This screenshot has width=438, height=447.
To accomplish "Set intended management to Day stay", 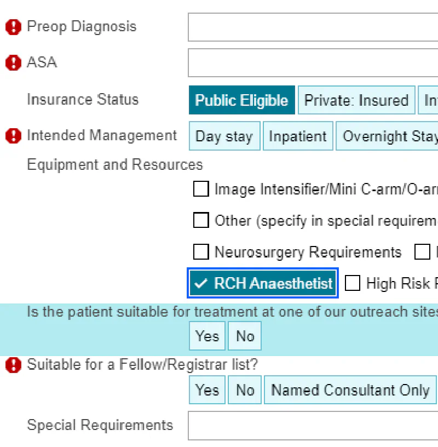I will coord(224,136).
